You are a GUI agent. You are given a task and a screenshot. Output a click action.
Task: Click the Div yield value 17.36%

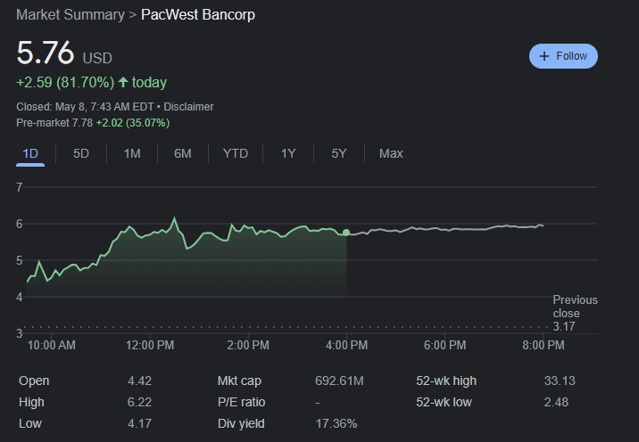pos(336,423)
